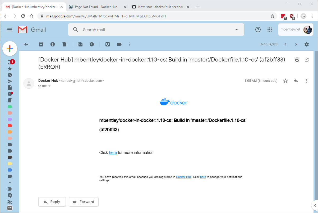The height and width of the screenshot is (213, 318).
Task: Collapse the sidebar label list chevron
Action: point(10,183)
